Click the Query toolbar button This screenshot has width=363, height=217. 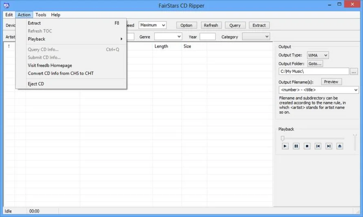235,25
